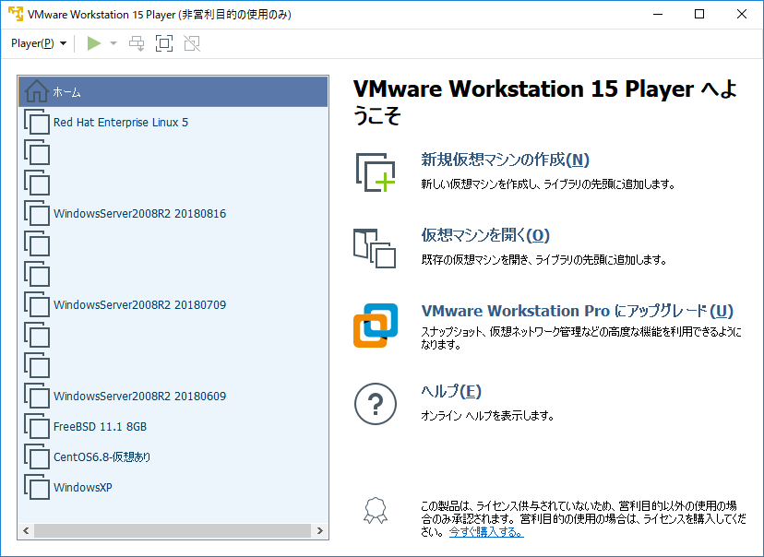Viewport: 764px width, 557px height.
Task: Click ヘルプ(E) help link
Action: pos(451,391)
